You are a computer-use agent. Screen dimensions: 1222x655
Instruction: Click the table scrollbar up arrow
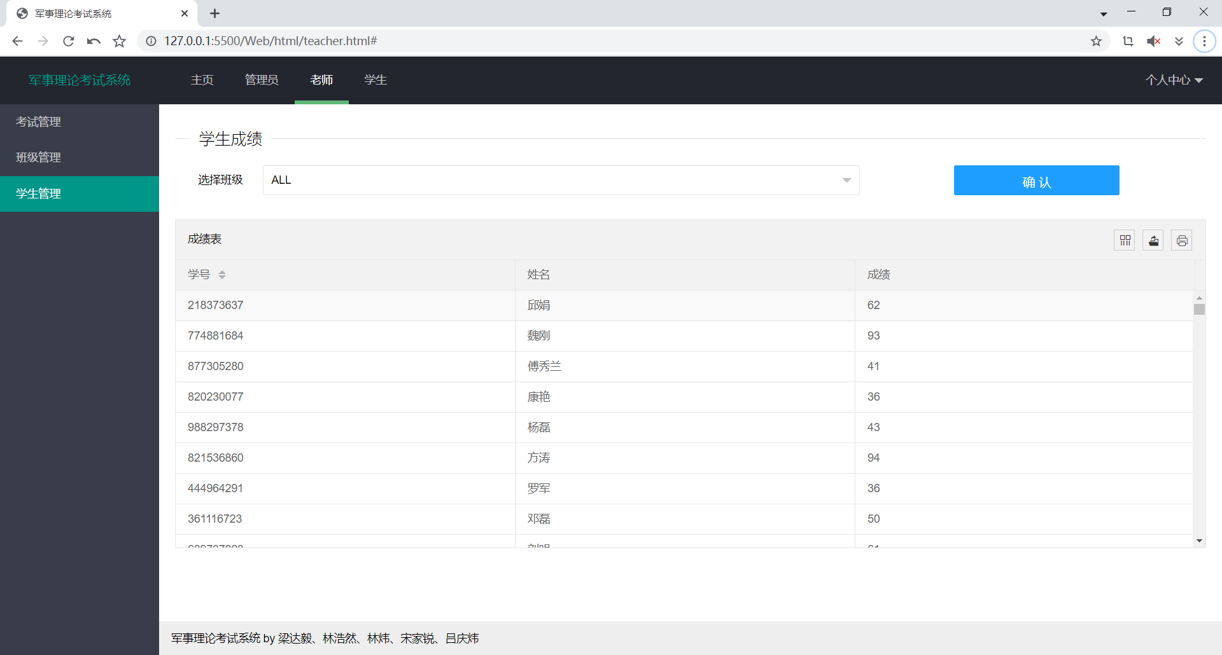(x=1199, y=298)
